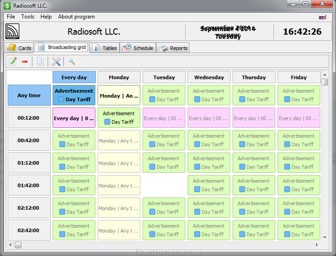
Task: Open the Cards tab
Action: (x=19, y=48)
